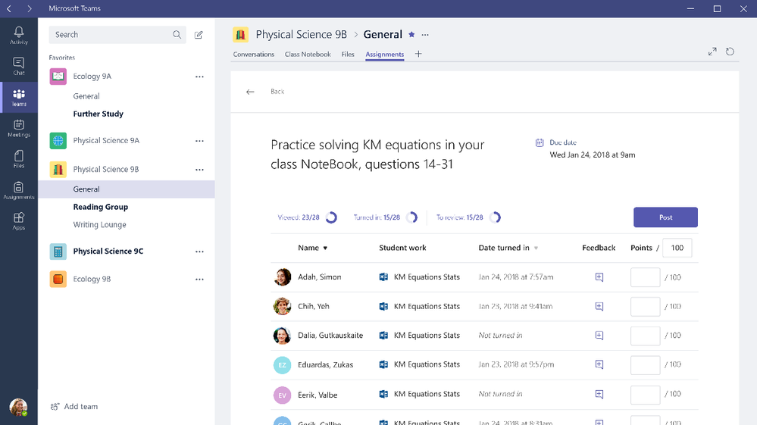This screenshot has height=425, width=757.
Task: Open General channel under Ecology 9A
Action: [86, 96]
